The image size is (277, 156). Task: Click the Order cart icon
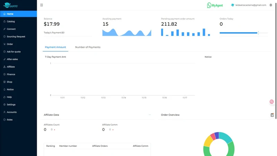5,44
